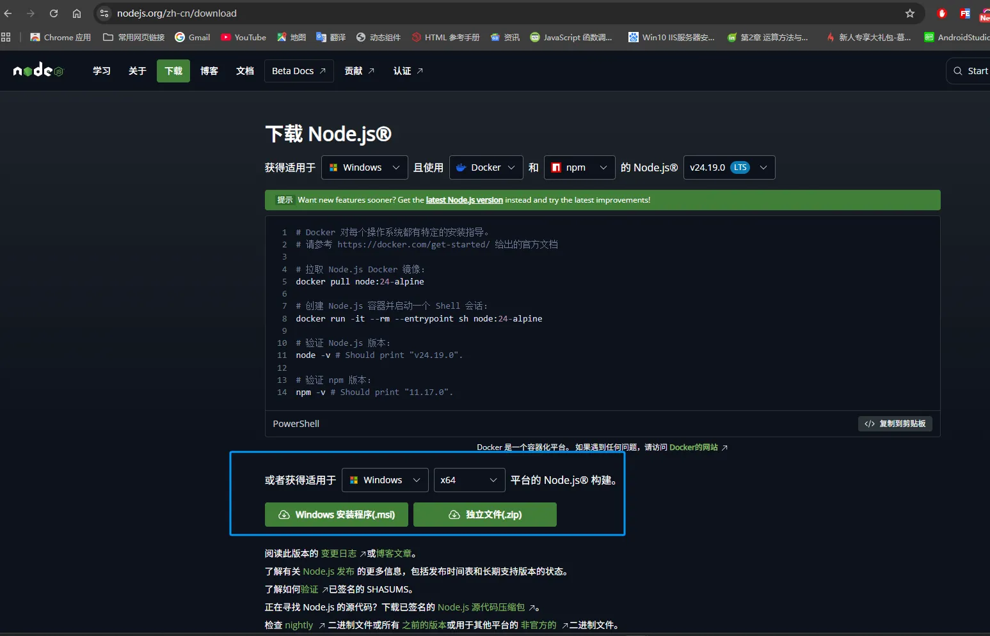
Task: Open the YouTube bookmark
Action: (x=243, y=38)
